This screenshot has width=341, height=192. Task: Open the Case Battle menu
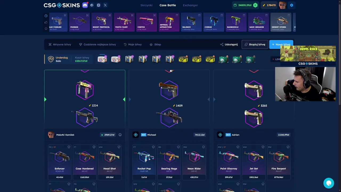pyautogui.click(x=168, y=5)
